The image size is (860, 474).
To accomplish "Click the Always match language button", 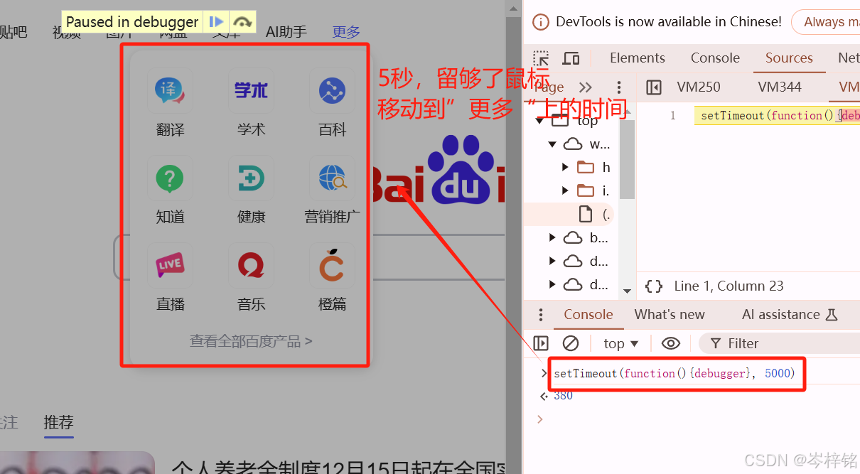I will pyautogui.click(x=828, y=22).
